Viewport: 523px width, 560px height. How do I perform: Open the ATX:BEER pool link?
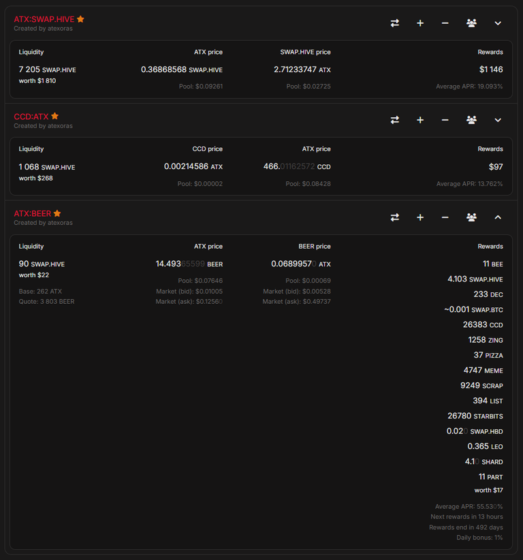pyautogui.click(x=33, y=213)
